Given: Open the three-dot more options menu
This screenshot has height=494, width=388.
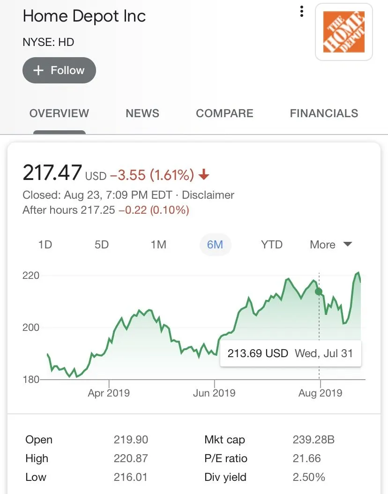Looking at the screenshot, I should click(x=302, y=12).
